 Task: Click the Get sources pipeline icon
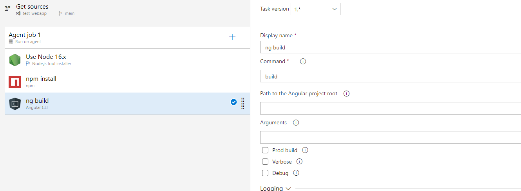pos(7,8)
